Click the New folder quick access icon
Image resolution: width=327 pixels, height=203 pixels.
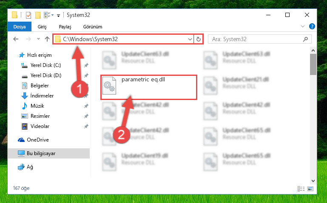38,15
